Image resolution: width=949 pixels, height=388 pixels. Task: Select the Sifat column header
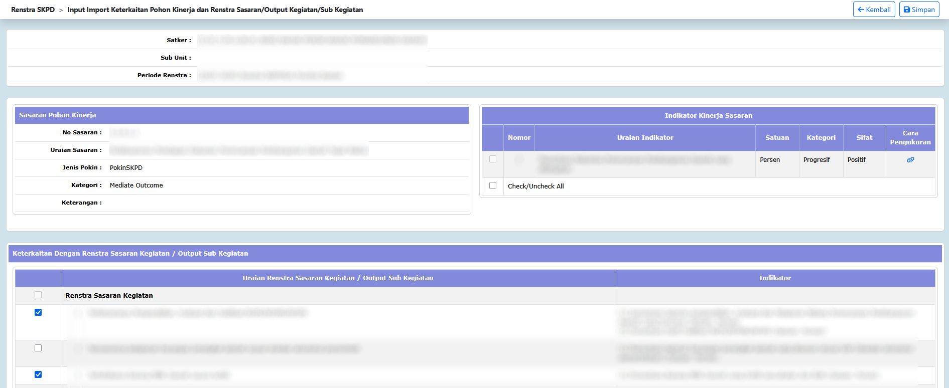point(864,138)
